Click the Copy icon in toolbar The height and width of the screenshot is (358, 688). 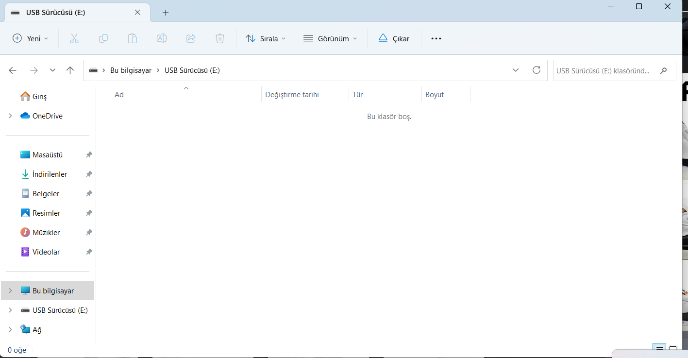click(103, 38)
